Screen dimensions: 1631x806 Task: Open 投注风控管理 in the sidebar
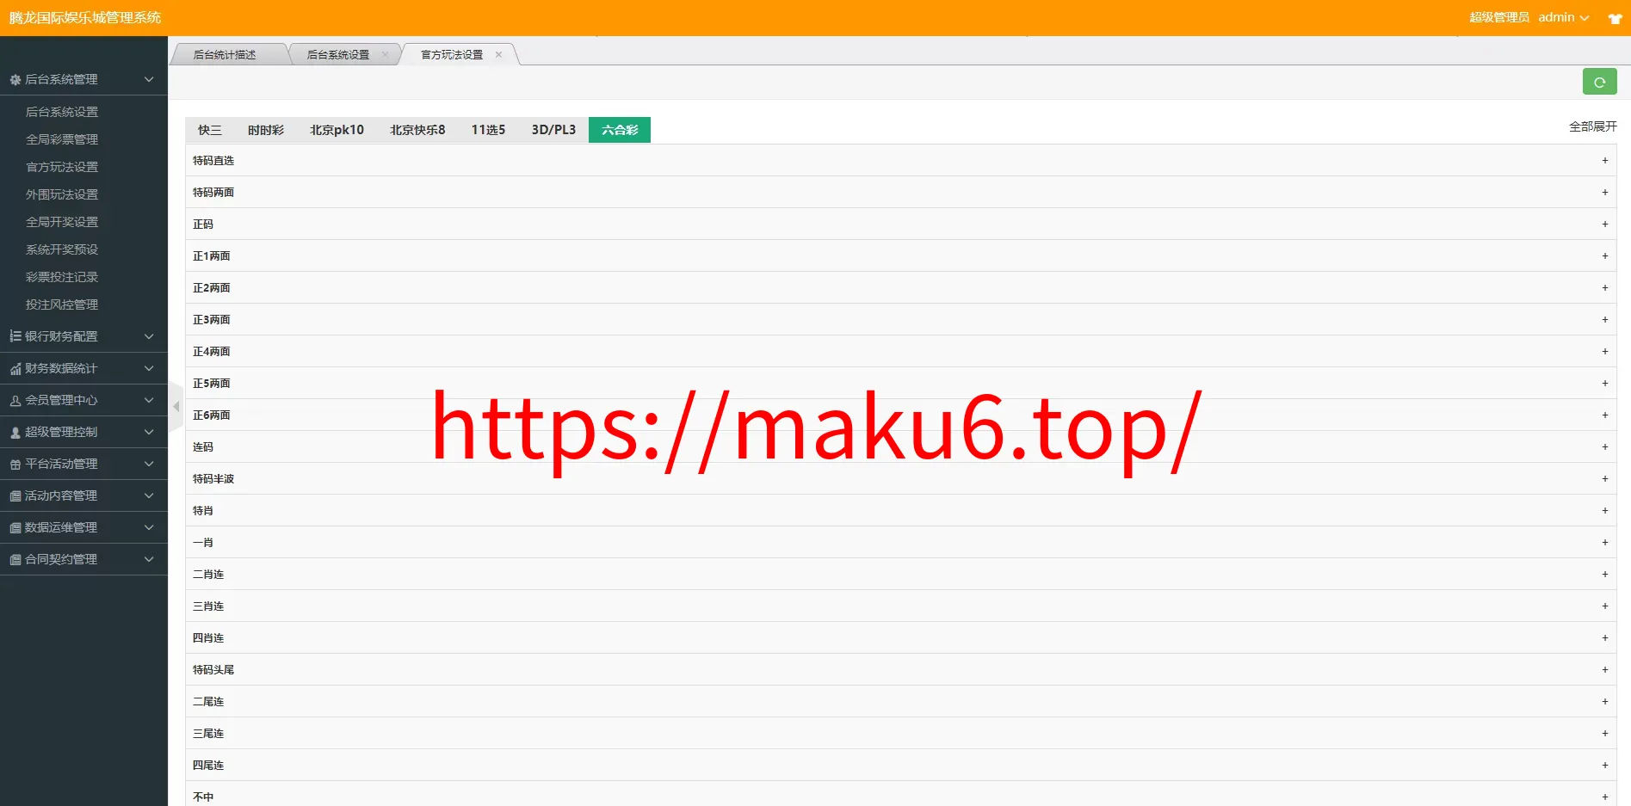62,305
